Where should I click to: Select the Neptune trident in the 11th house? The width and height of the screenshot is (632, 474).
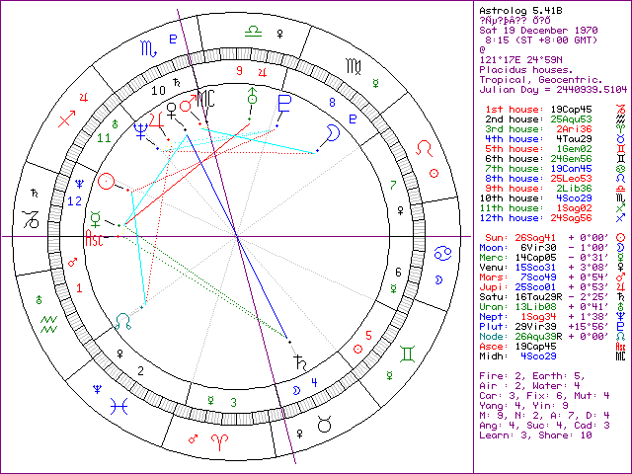click(142, 126)
